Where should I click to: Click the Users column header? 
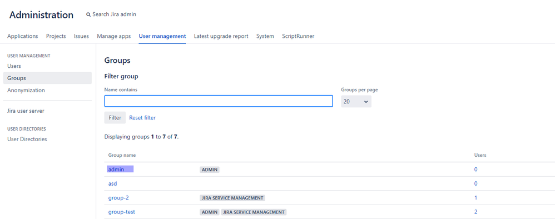480,155
